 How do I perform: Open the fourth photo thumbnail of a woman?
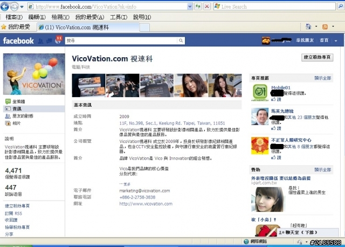(x=191, y=85)
